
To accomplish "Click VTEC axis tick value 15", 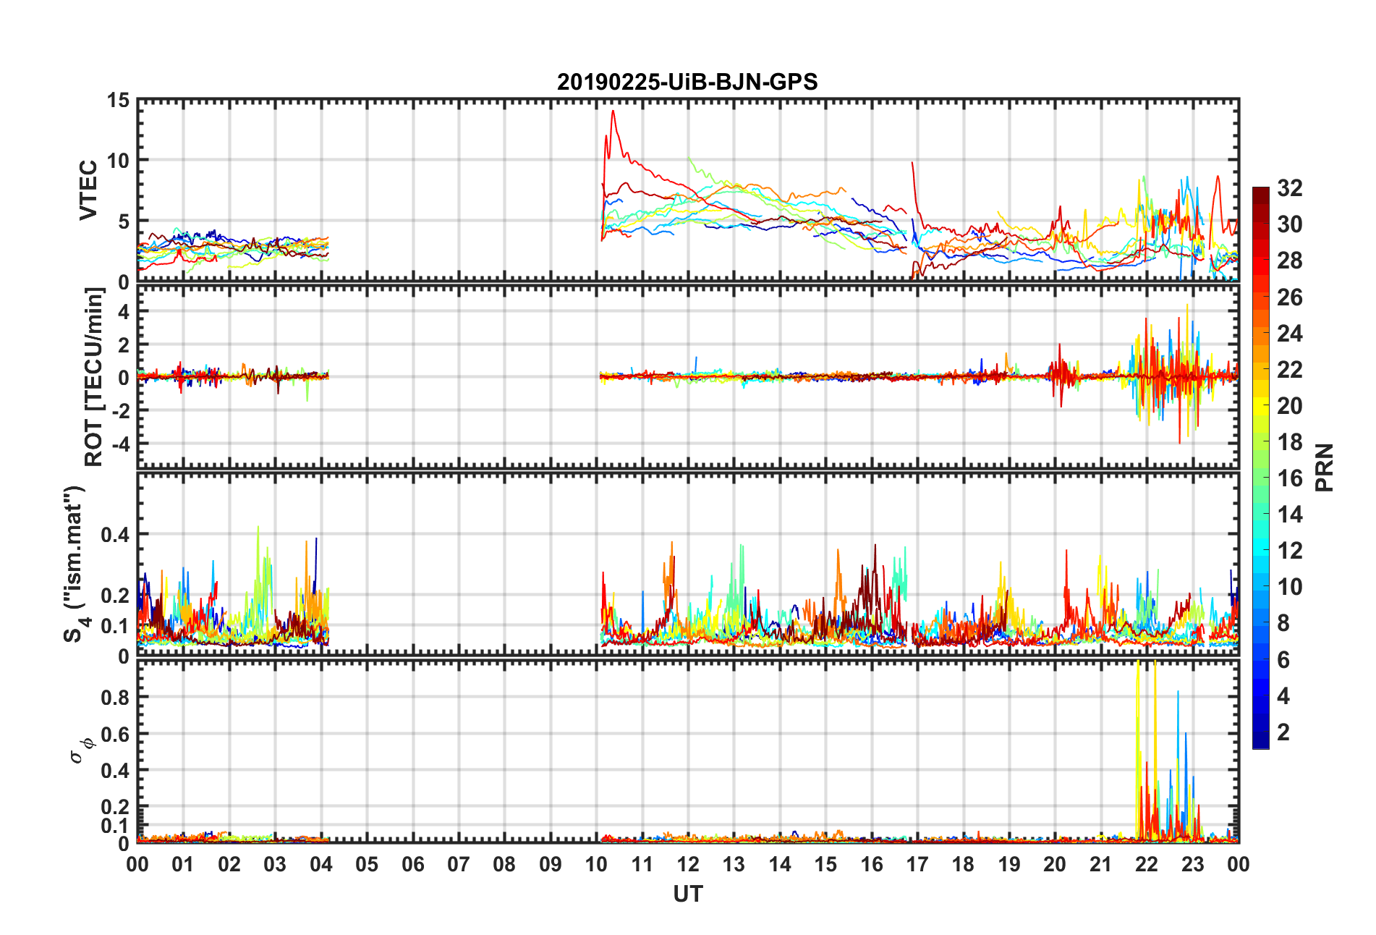I will click(x=118, y=101).
